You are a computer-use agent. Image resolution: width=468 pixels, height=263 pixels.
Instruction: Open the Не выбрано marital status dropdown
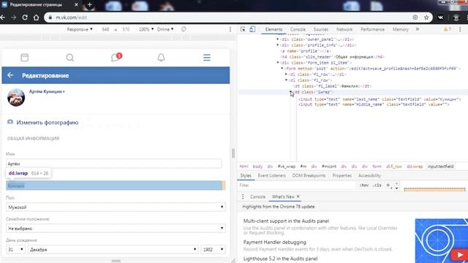click(x=116, y=228)
